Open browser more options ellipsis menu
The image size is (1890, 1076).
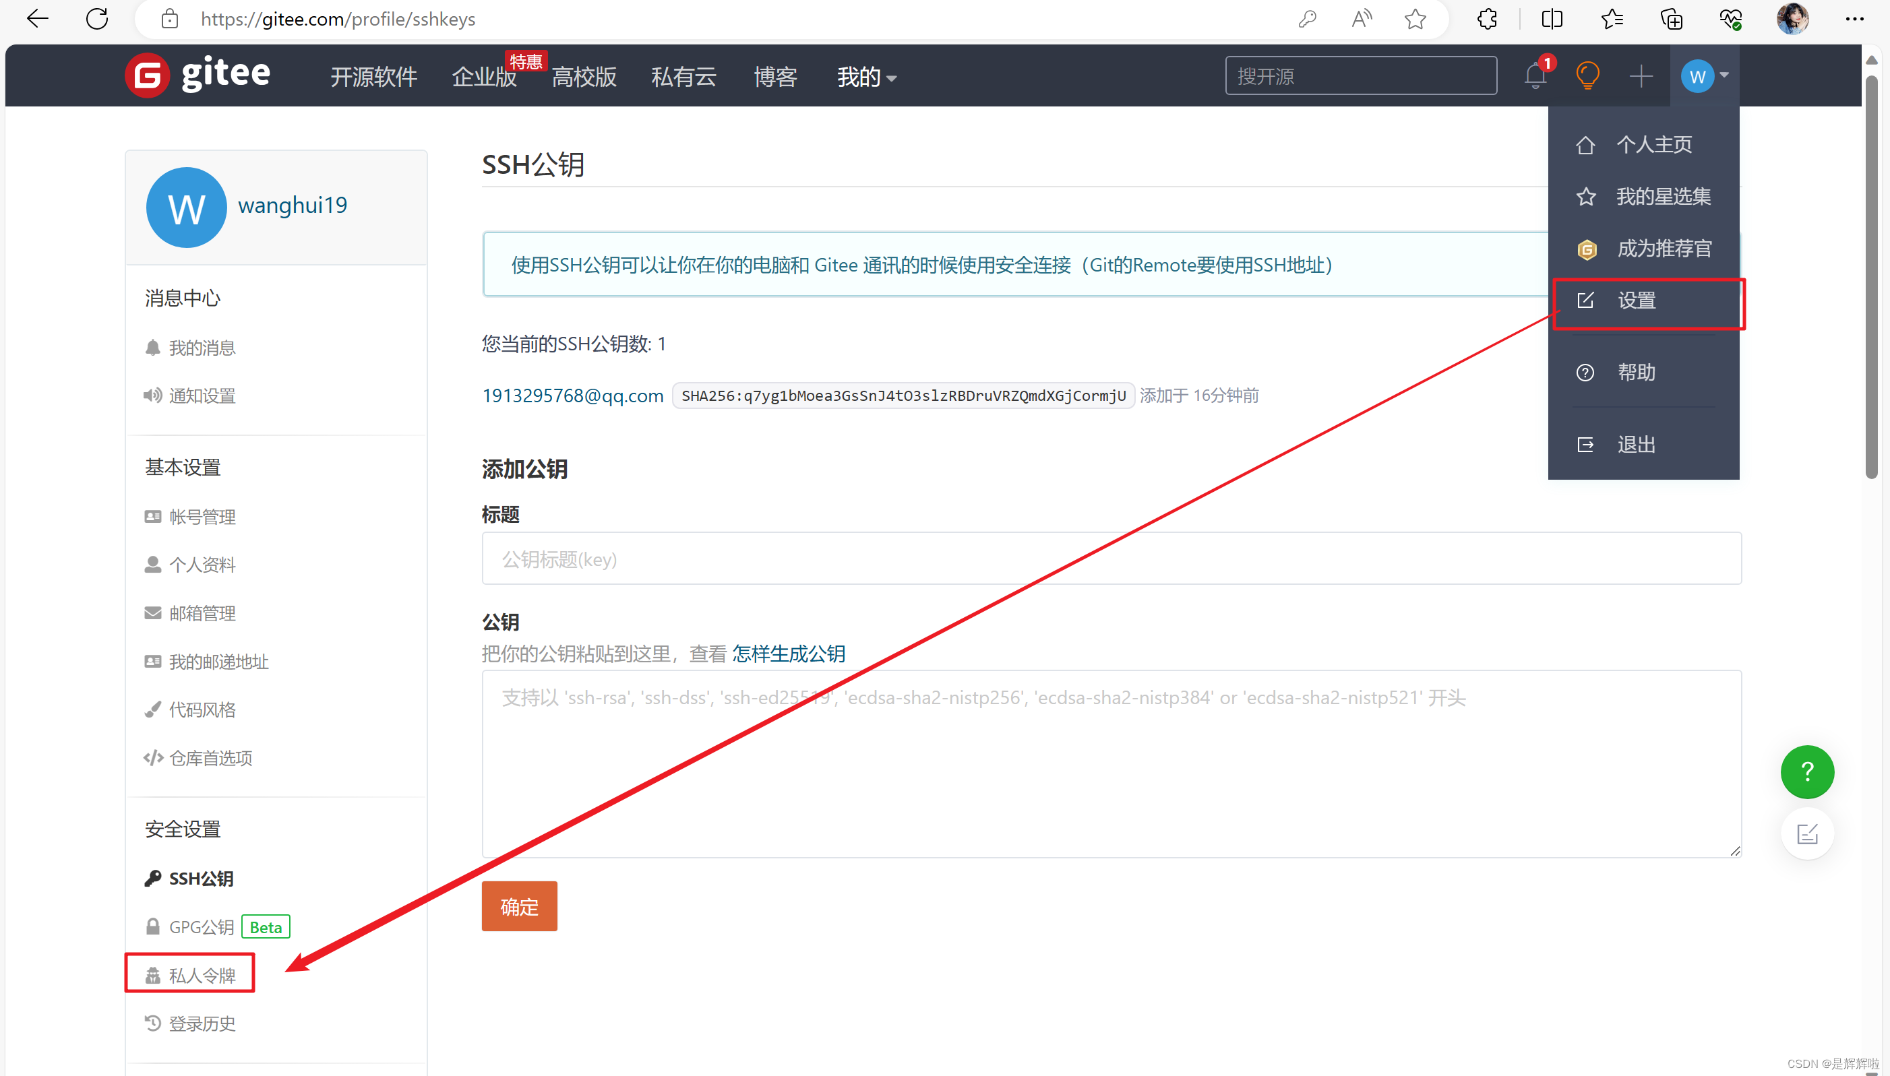pos(1854,20)
